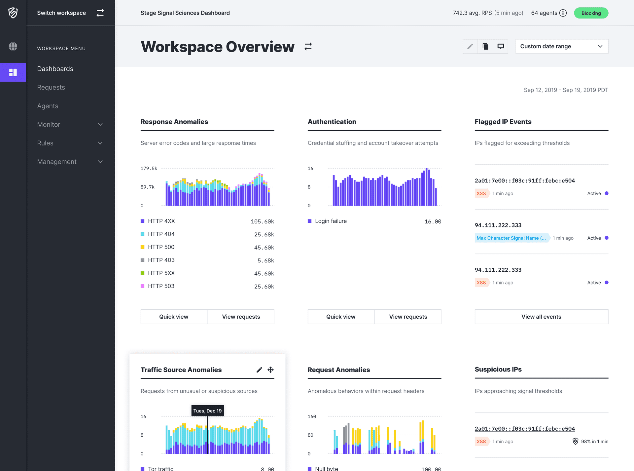
Task: Click 'Stage Signal Sciences Dashboard' title
Action: 185,13
